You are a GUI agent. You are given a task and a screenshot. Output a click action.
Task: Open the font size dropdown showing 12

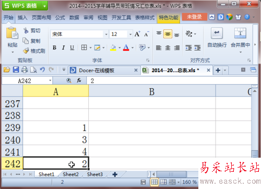click(130, 34)
